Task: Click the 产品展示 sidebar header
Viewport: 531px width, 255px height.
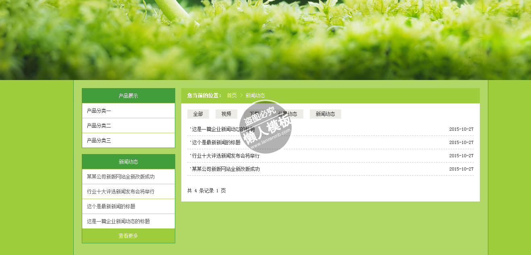Action: pos(128,96)
